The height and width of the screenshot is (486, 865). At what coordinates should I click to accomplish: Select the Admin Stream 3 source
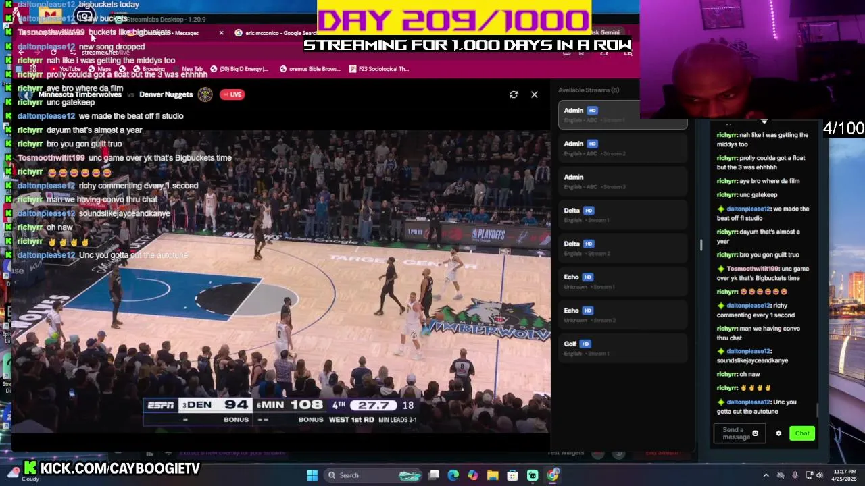tap(622, 181)
